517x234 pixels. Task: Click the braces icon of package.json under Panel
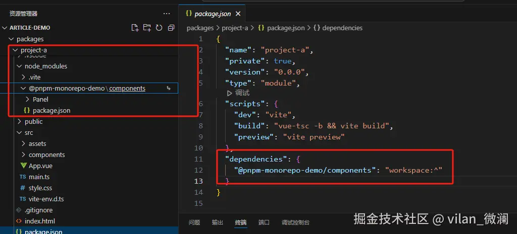point(27,110)
